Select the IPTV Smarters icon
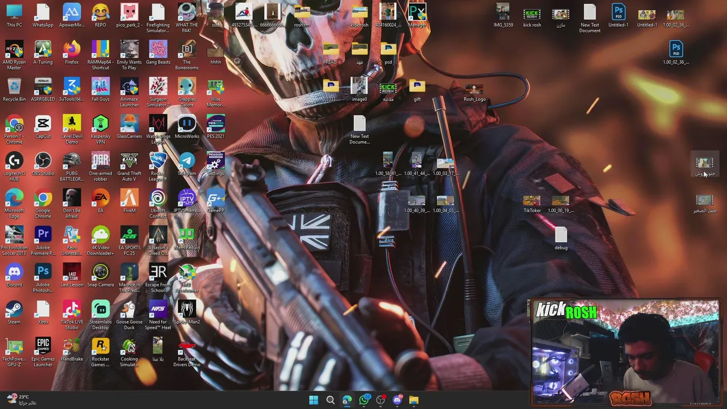Image resolution: width=727 pixels, height=409 pixels. tap(187, 201)
